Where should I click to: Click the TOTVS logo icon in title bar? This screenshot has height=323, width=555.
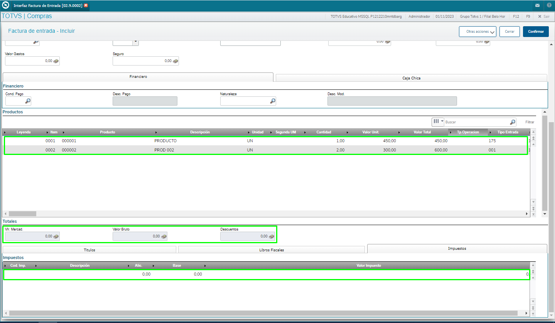[x=5, y=5]
